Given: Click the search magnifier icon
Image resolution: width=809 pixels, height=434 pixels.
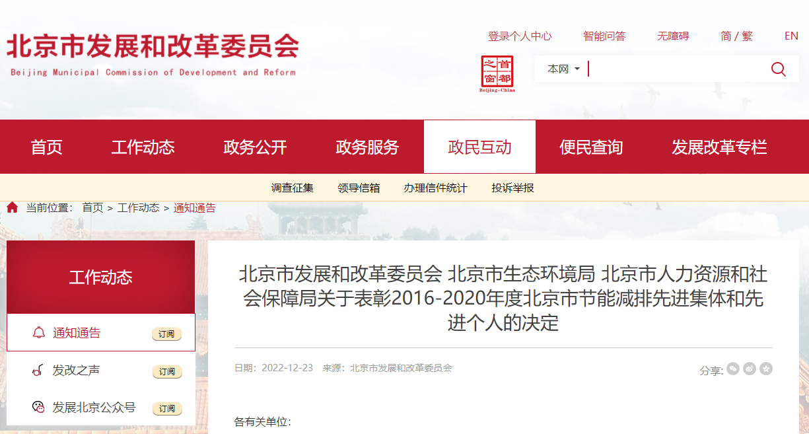Looking at the screenshot, I should (778, 68).
